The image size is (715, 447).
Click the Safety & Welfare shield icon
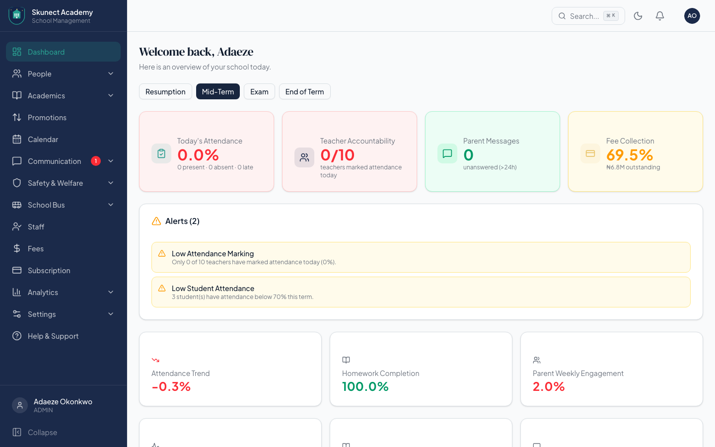(17, 183)
